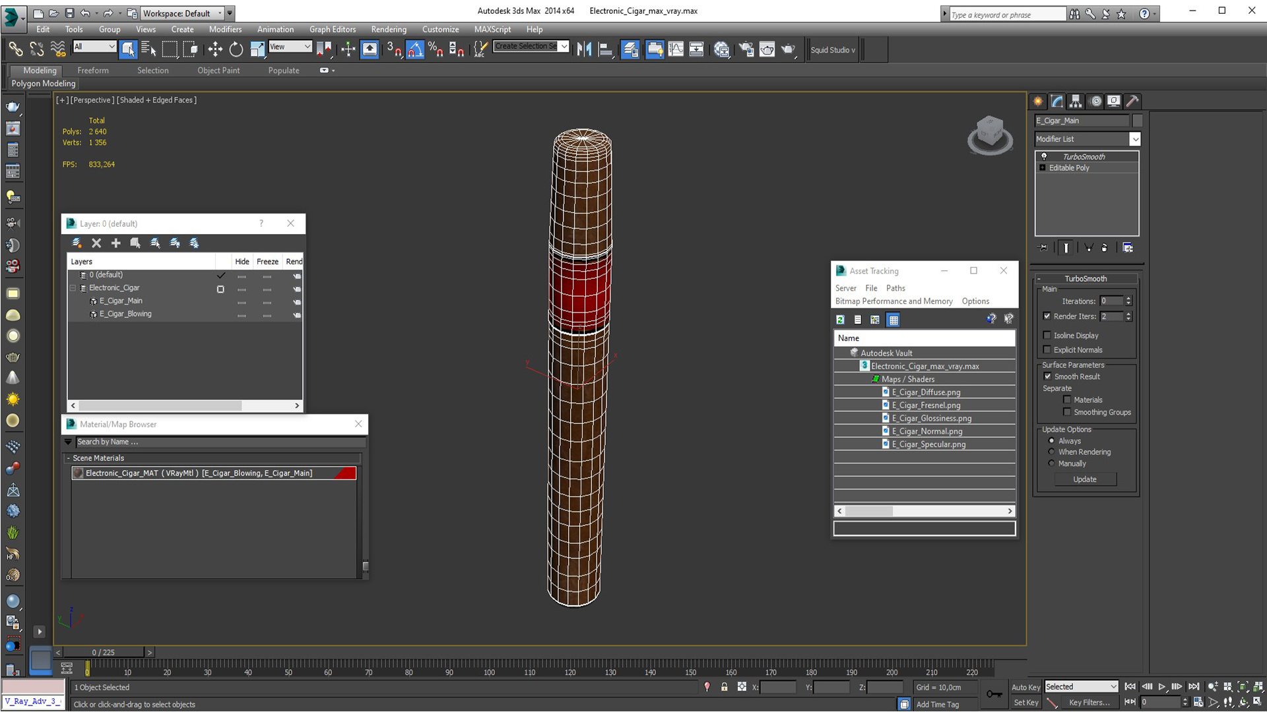Screen dimensions: 1267x712
Task: Toggle the Render Iters checkbox
Action: pyautogui.click(x=1047, y=316)
